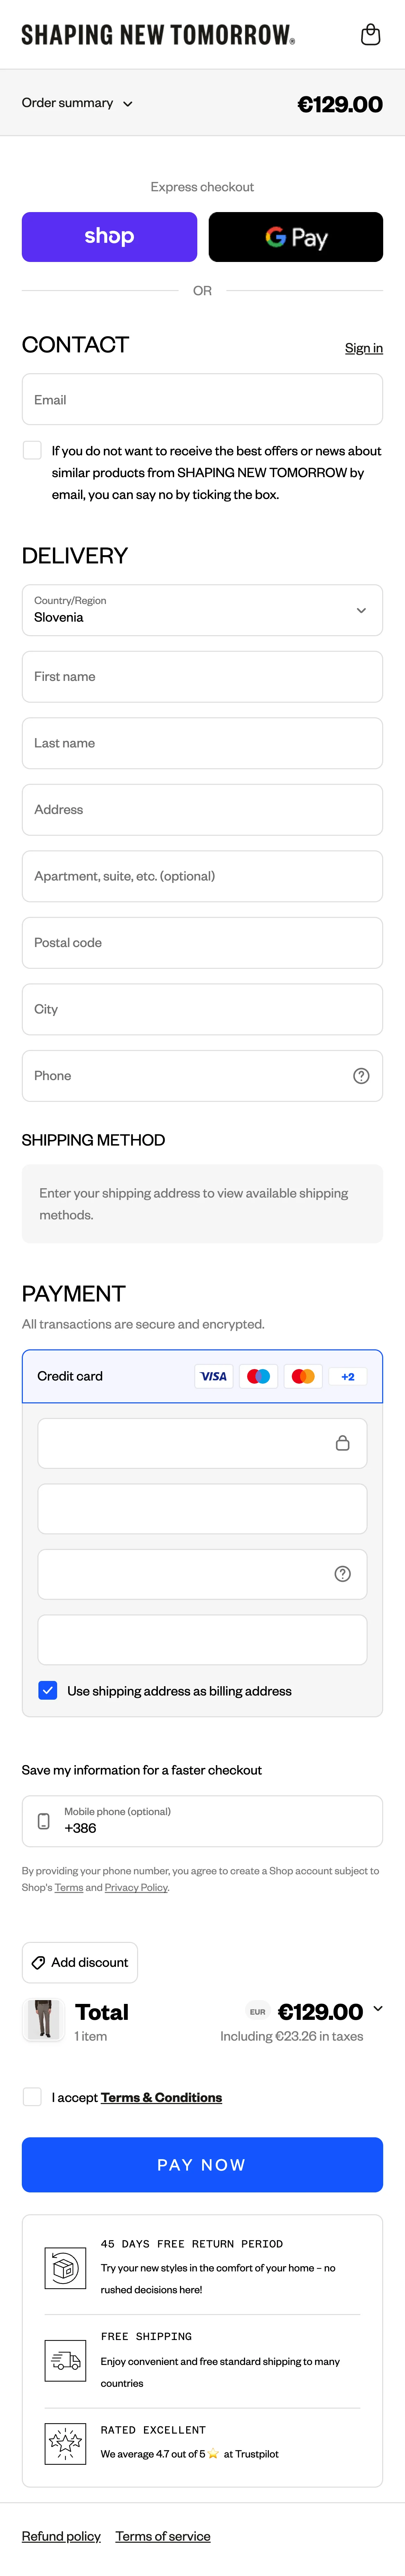405x2576 pixels.
Task: Open the shopping bag cart icon
Action: 370,35
